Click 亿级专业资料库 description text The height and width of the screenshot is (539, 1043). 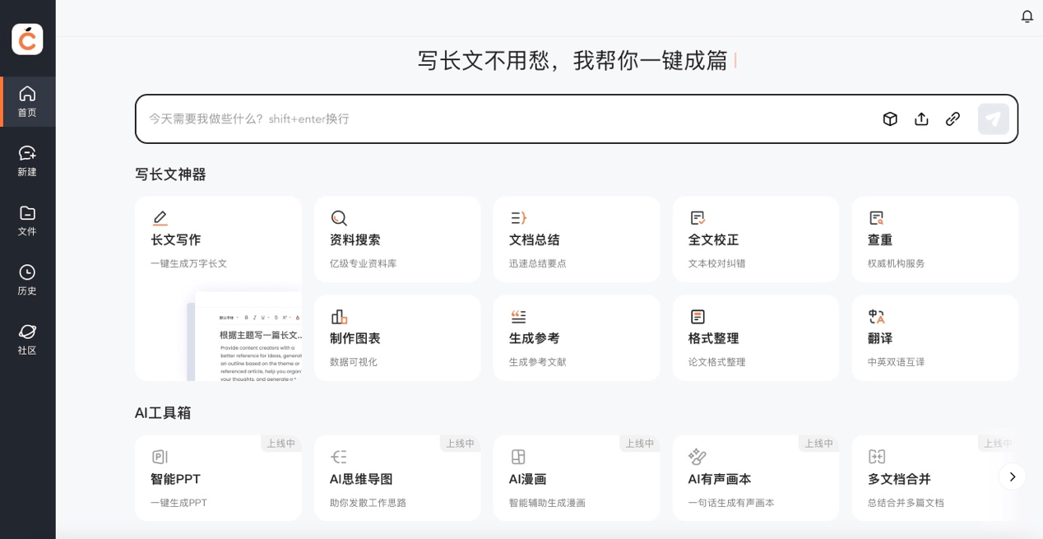pyautogui.click(x=363, y=263)
